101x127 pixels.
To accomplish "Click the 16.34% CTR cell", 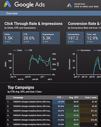I will (59, 124).
